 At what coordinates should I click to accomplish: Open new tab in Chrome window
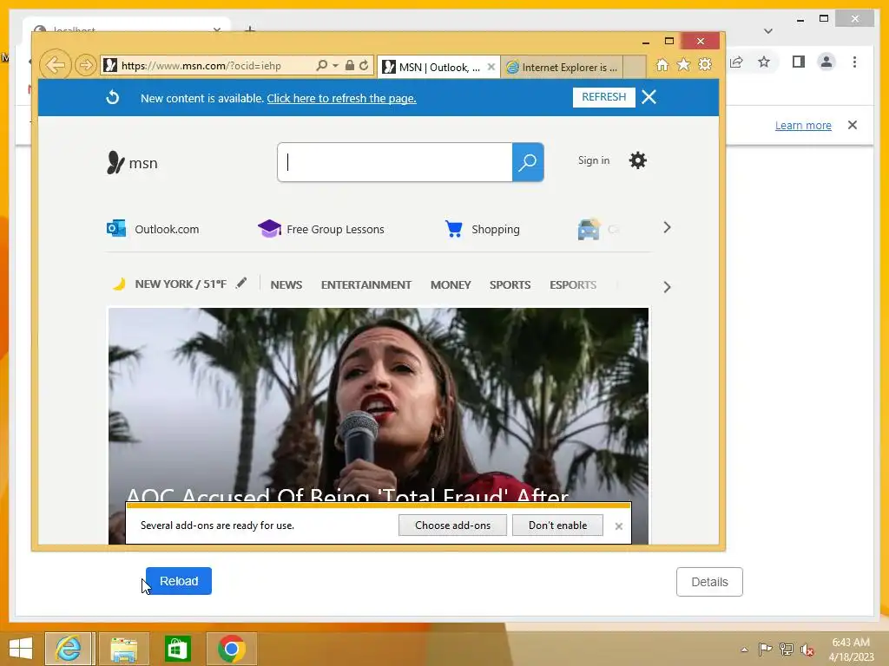249,29
